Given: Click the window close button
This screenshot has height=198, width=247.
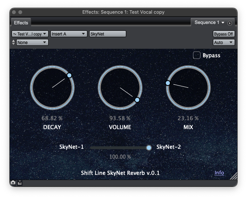Looking at the screenshot, I should click(x=14, y=12).
